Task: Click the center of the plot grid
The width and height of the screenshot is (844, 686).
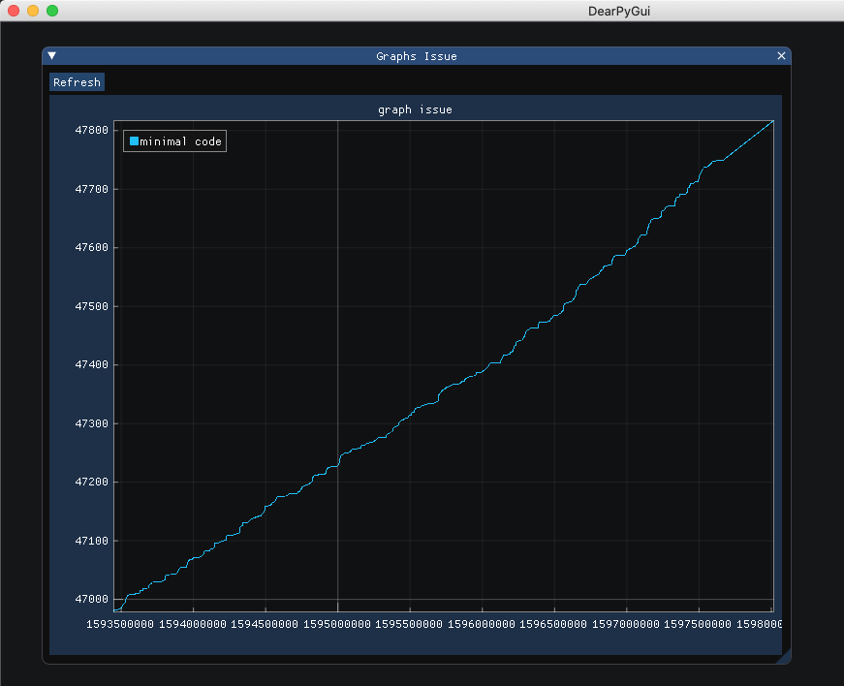Action: tap(446, 363)
